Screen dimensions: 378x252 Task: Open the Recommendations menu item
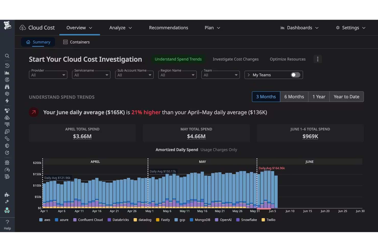click(168, 28)
